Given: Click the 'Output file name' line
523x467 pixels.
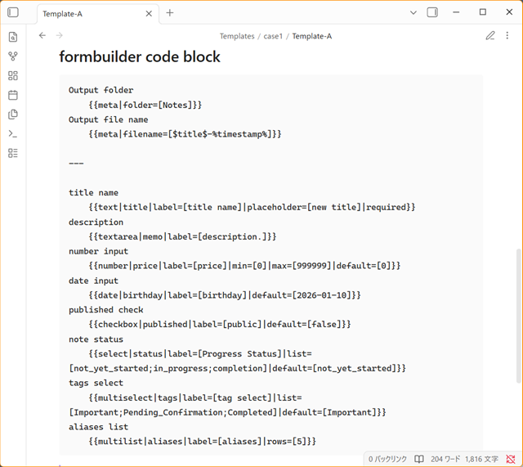Looking at the screenshot, I should coord(109,119).
